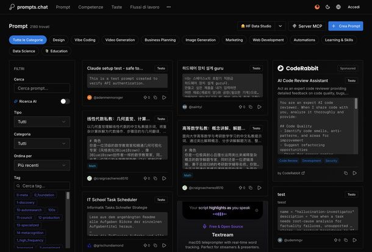Open the language globe icon
Viewport: 372px width, 252px height.
pyautogui.click(x=338, y=7)
